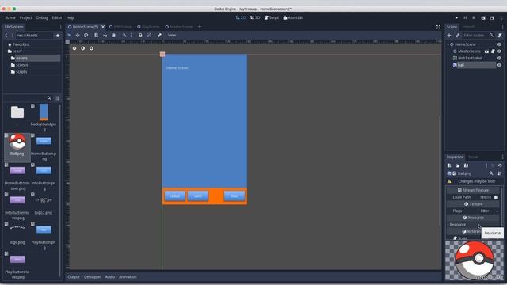507x285 pixels.
Task: Pause the running scene
Action: [465, 17]
